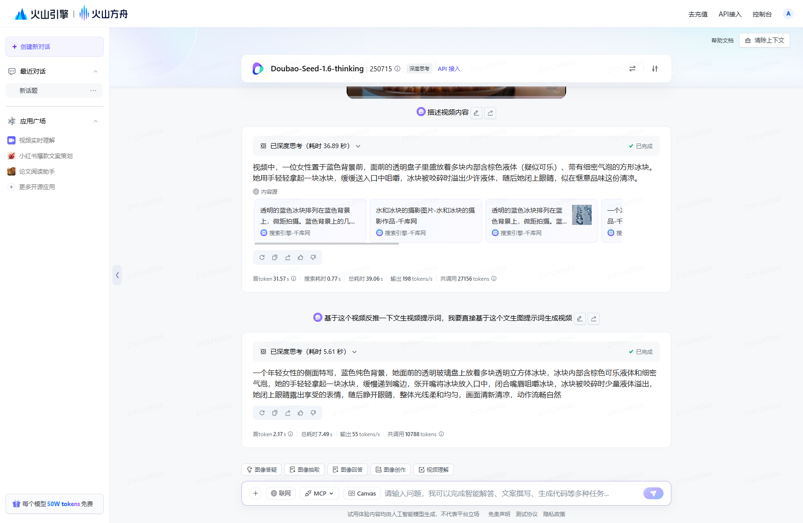Open the model parameter settings icon

(x=655, y=69)
